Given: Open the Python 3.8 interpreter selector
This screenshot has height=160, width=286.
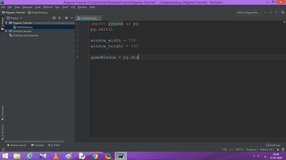Looking at the screenshot, I should pos(267,150).
